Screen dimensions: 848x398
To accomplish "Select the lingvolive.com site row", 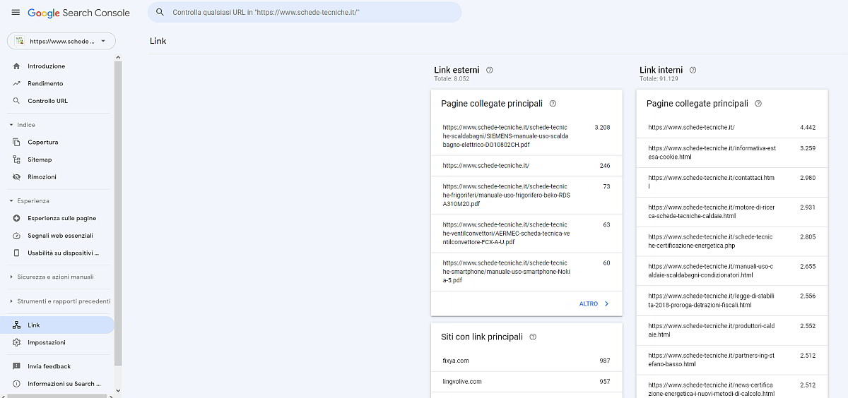I will 526,382.
